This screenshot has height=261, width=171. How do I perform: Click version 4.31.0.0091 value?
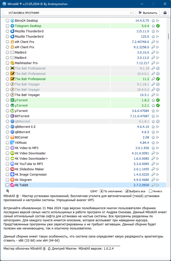(x=140, y=153)
